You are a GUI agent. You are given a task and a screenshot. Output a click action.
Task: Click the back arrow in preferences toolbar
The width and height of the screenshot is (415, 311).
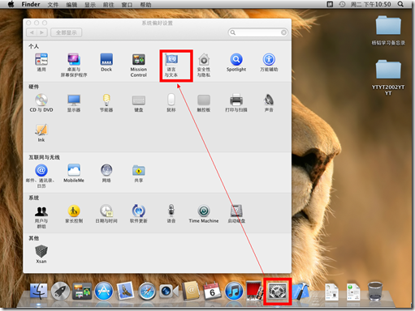[x=32, y=32]
